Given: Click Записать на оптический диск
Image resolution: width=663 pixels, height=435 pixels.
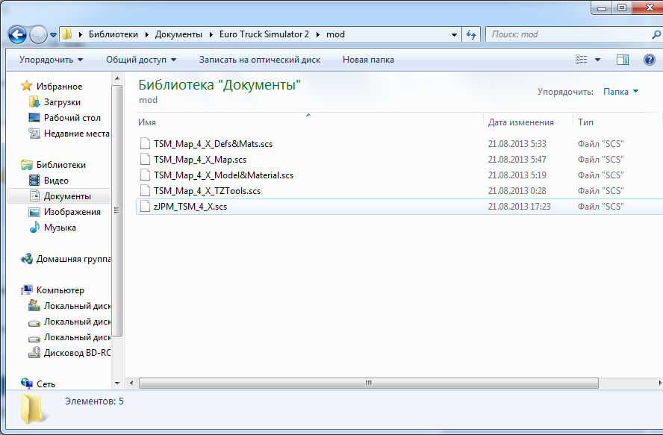Looking at the screenshot, I should (x=260, y=60).
